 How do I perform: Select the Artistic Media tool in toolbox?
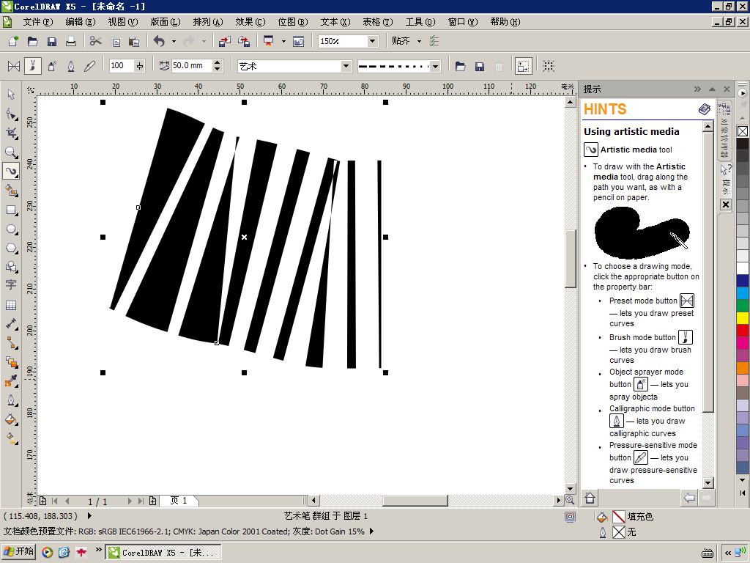10,171
